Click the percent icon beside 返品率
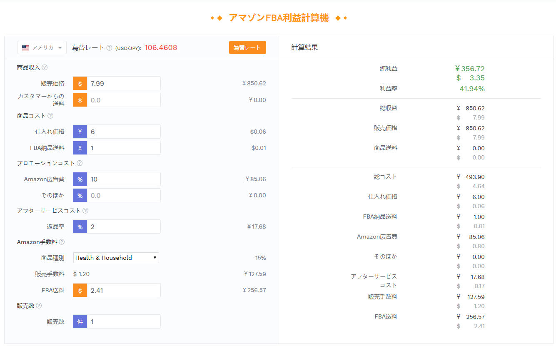 point(80,227)
